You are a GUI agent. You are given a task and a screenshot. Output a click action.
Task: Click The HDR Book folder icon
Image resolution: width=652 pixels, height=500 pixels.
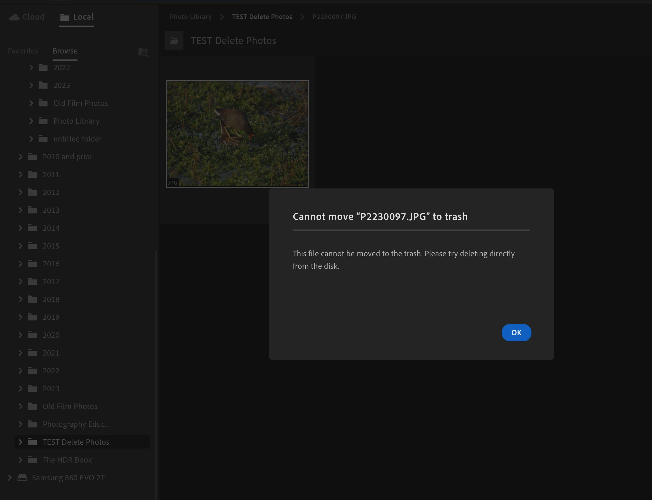point(32,460)
